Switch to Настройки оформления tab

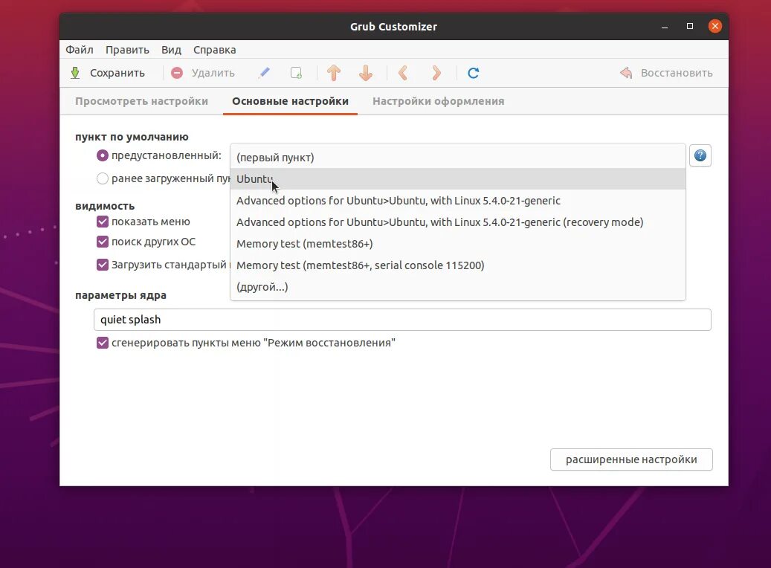(x=438, y=101)
